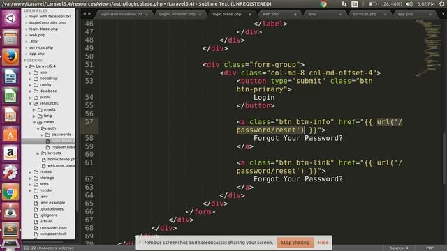Collapse the resources folder
Image resolution: width=447 pixels, height=251 pixels.
pyautogui.click(x=30, y=104)
